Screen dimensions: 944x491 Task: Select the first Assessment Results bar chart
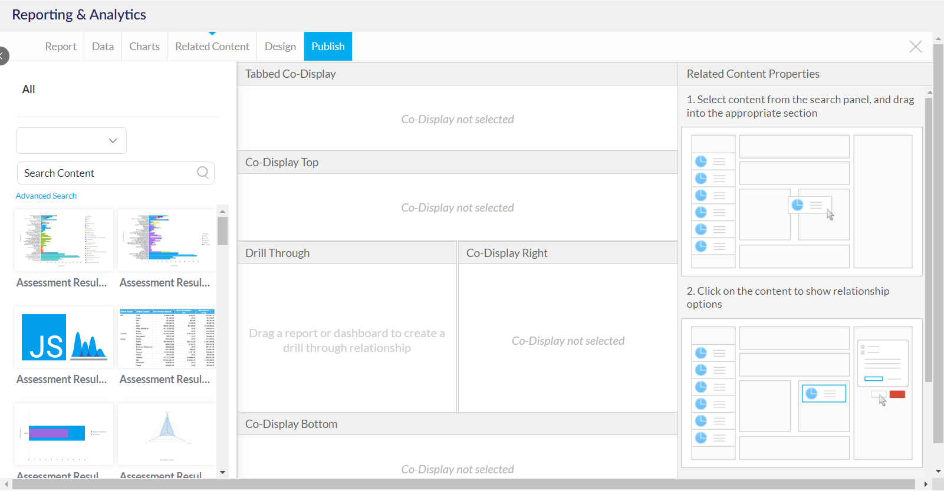point(64,240)
